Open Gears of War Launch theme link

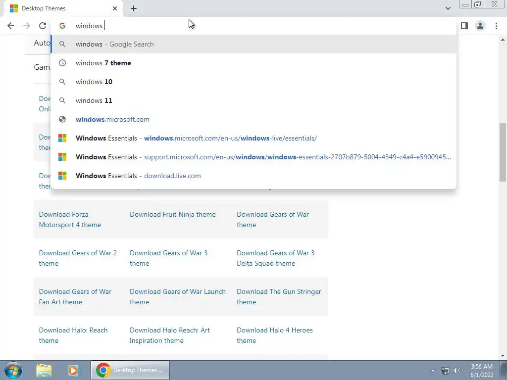click(178, 296)
